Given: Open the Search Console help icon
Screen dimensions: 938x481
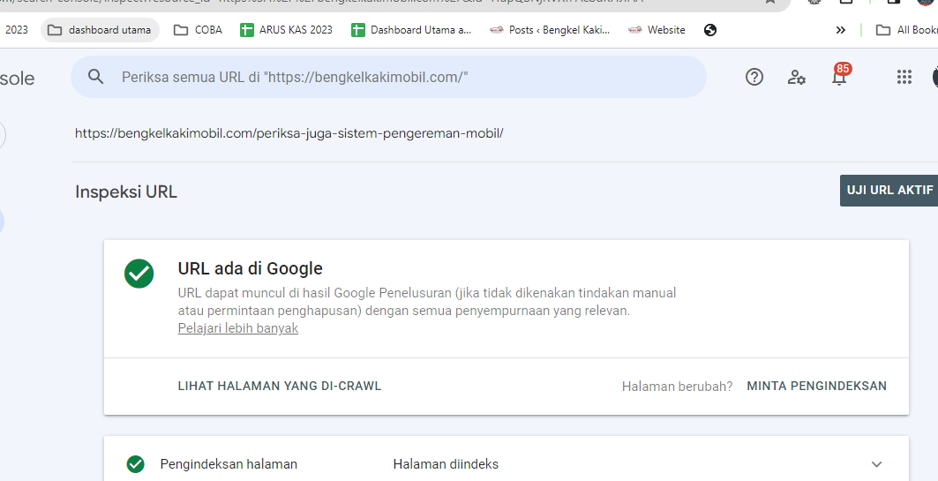Looking at the screenshot, I should pyautogui.click(x=754, y=77).
